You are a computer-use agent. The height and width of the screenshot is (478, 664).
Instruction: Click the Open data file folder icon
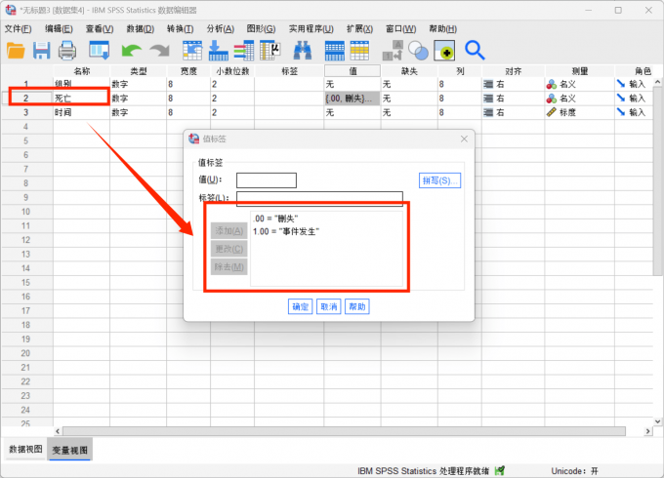[16, 50]
